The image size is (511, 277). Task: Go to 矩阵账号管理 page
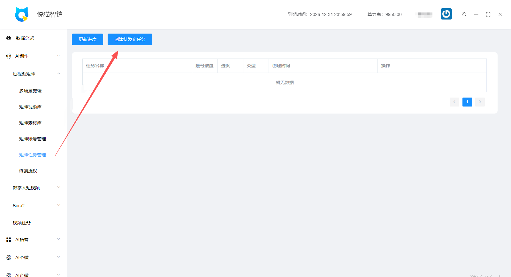[x=32, y=139]
